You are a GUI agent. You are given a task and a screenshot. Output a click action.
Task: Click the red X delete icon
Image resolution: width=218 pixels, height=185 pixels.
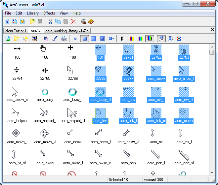(x=73, y=21)
